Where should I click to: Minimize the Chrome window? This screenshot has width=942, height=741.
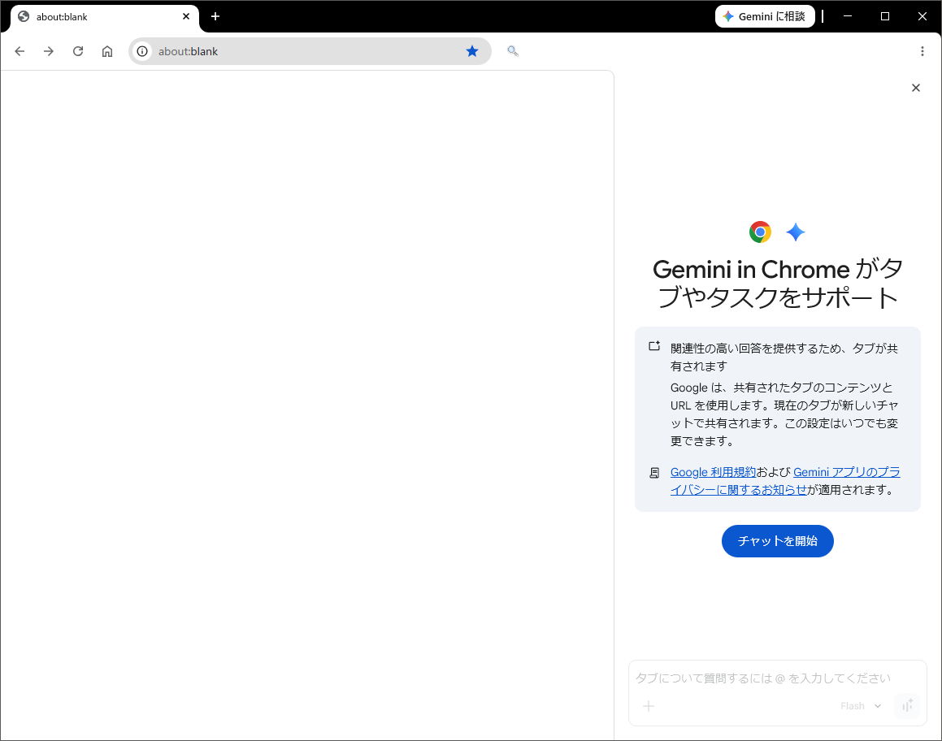pos(848,16)
